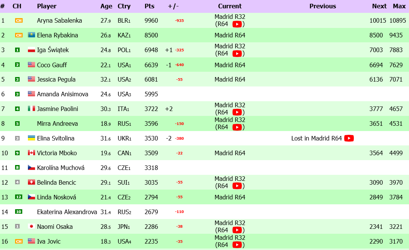Screen dimensions: 409x250
Task: Click YouTube icon in Naomi Osaka's row
Action: [x=237, y=230]
